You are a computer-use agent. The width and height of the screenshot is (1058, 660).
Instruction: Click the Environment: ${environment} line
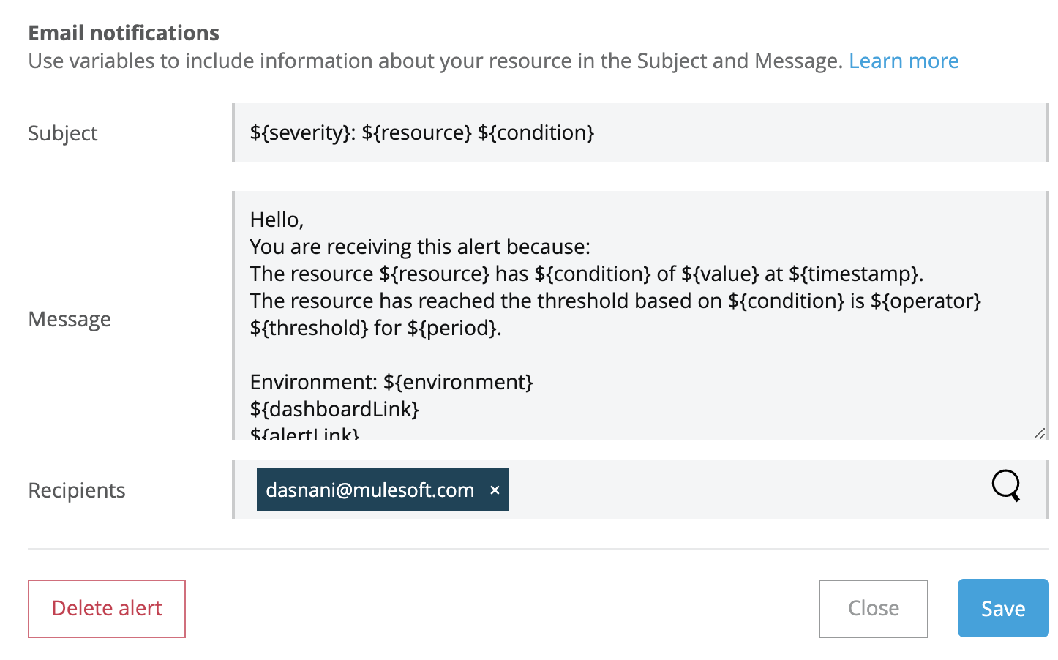tap(391, 382)
